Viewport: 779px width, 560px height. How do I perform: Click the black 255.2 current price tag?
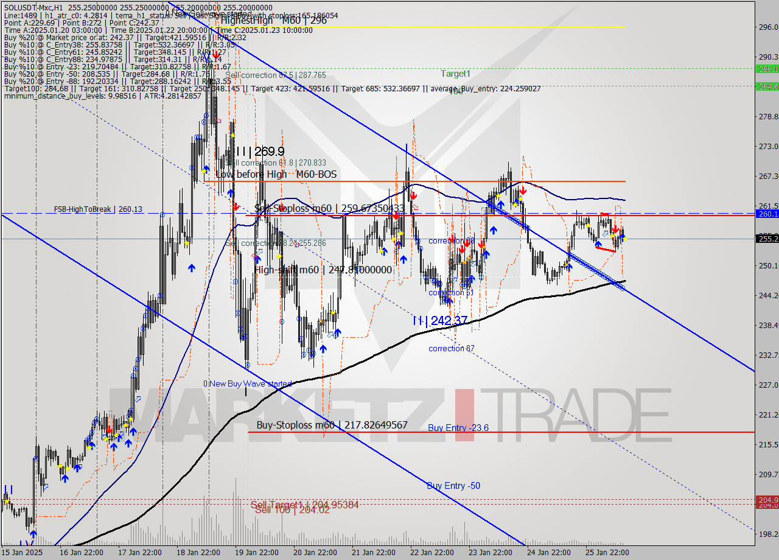click(767, 239)
